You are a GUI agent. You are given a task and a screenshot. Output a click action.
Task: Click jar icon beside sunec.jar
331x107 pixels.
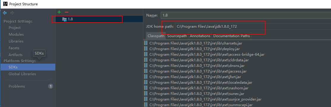click(146, 93)
